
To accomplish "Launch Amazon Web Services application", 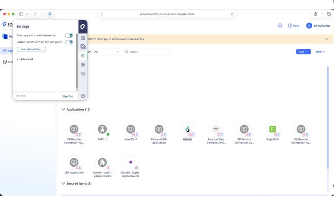I will click(216, 129).
